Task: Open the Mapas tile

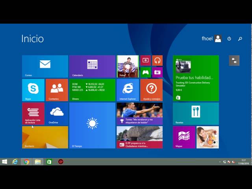Action: (x=184, y=137)
